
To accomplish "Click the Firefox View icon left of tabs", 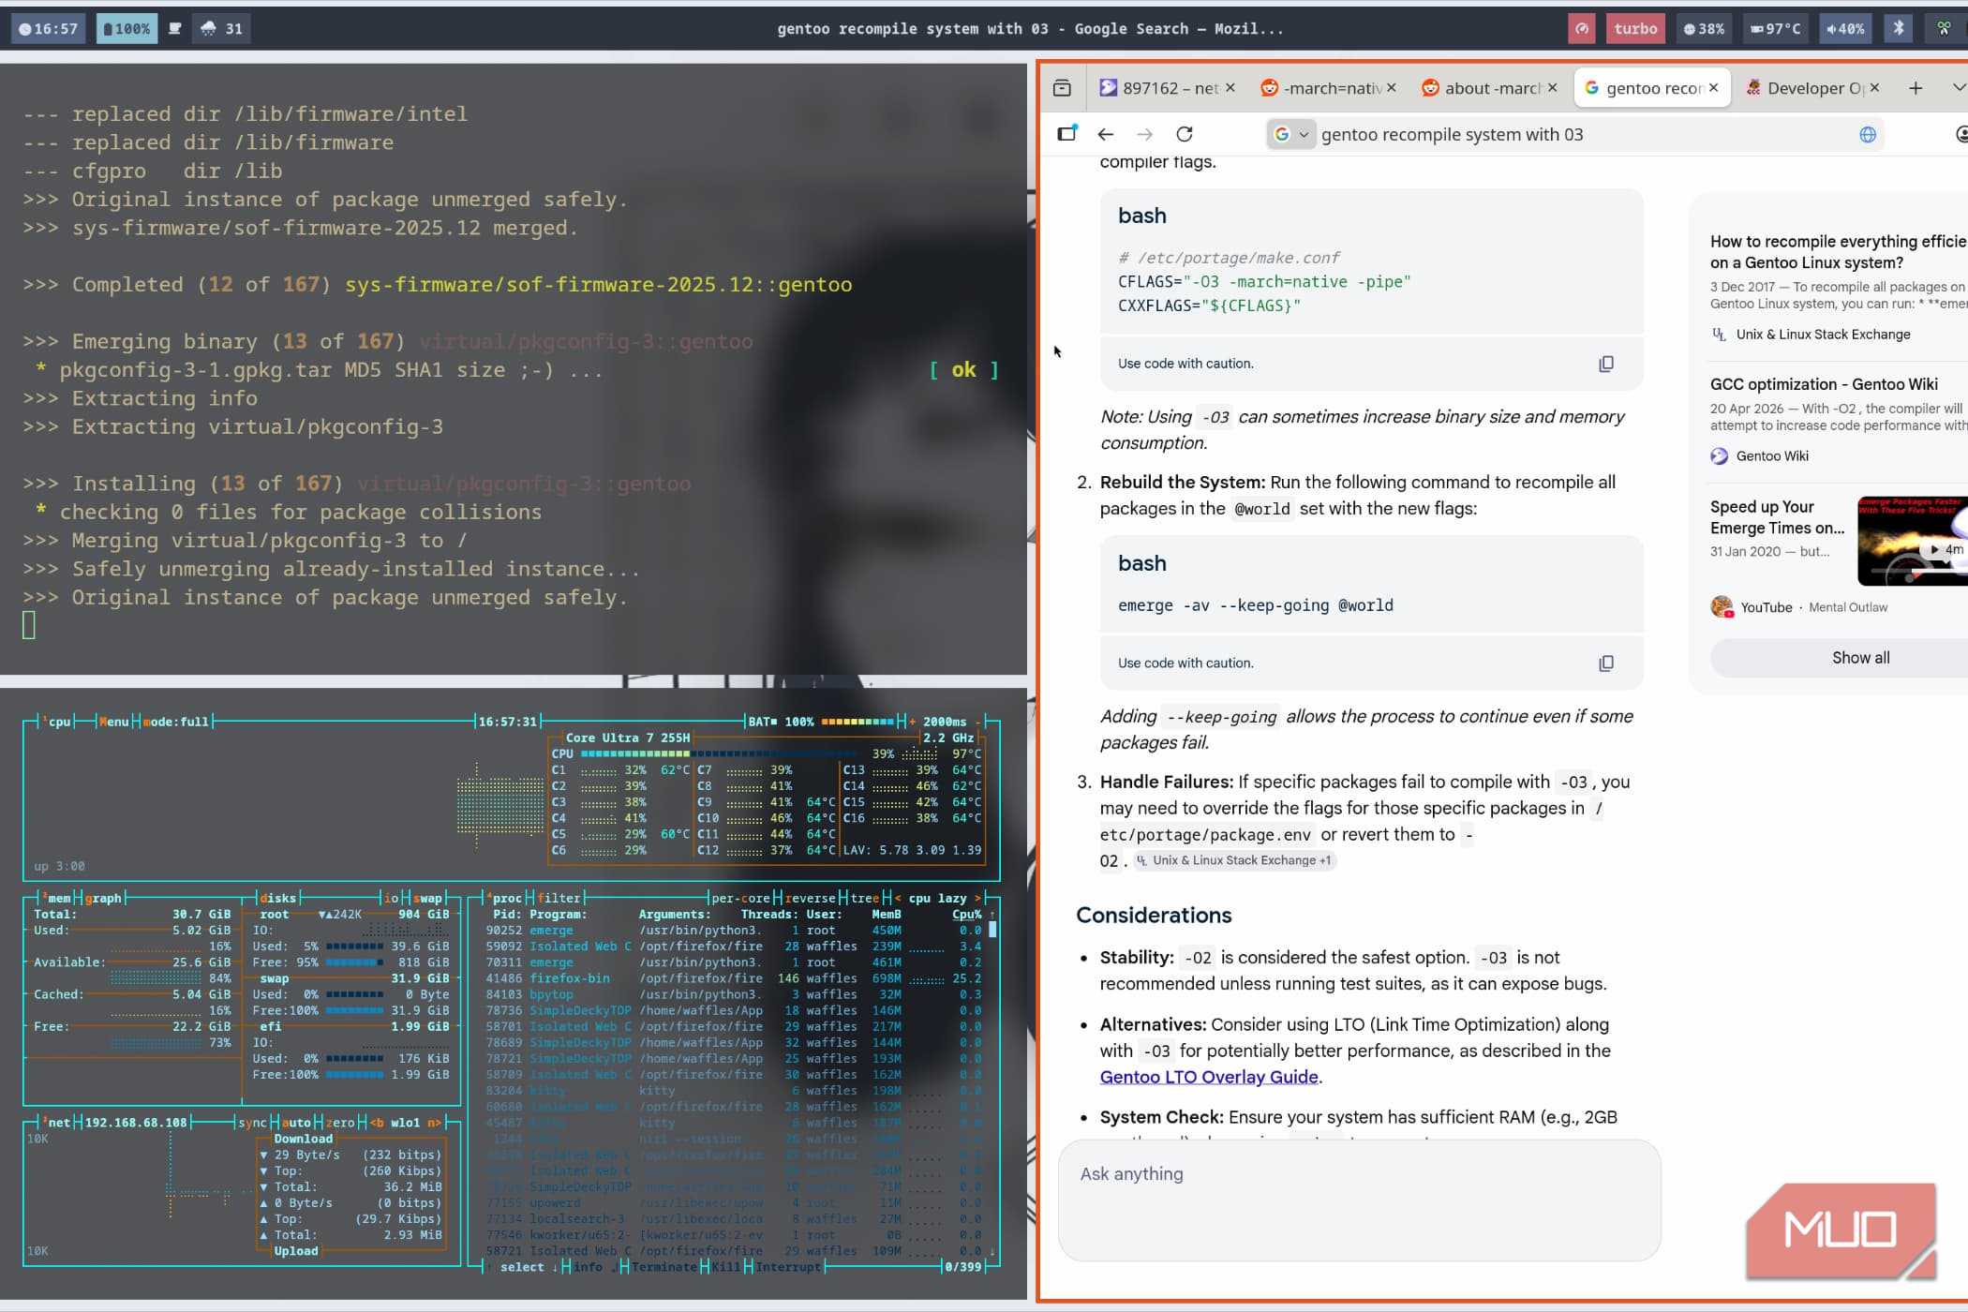I will [x=1062, y=88].
